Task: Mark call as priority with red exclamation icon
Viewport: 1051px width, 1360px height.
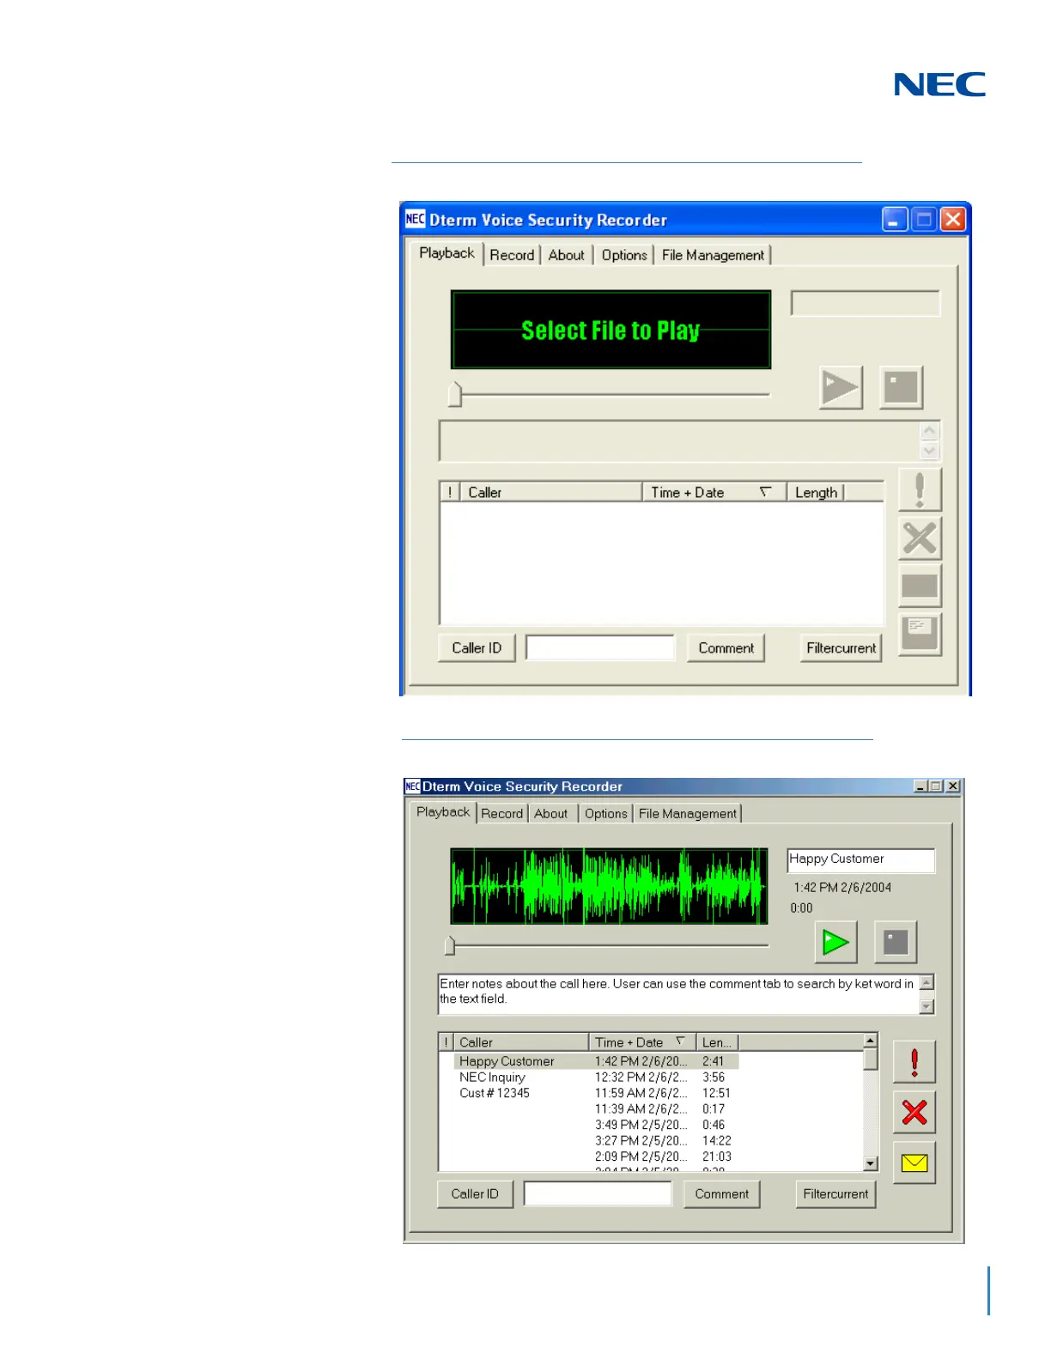Action: (914, 1062)
